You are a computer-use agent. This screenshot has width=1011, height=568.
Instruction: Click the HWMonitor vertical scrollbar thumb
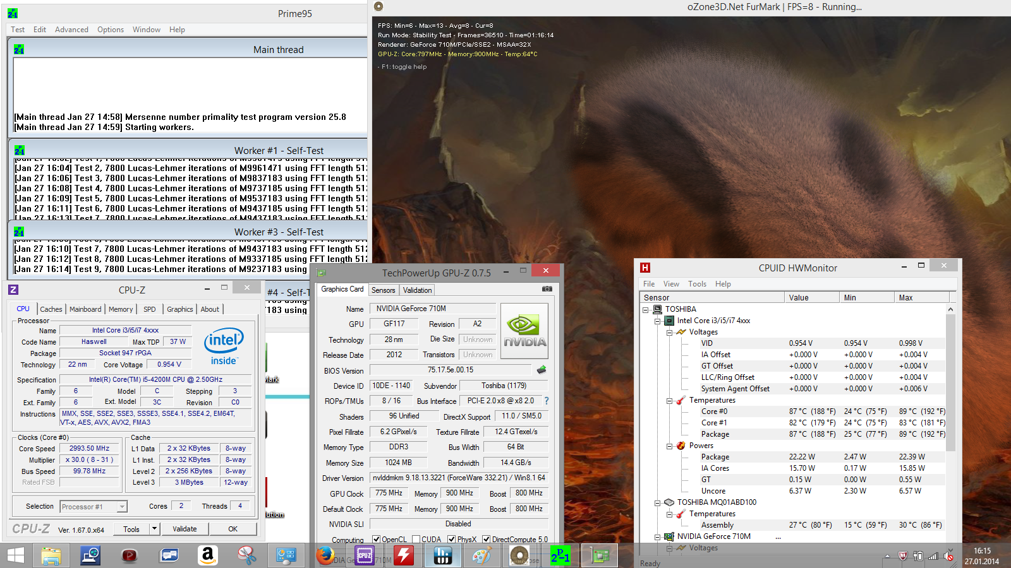951,382
